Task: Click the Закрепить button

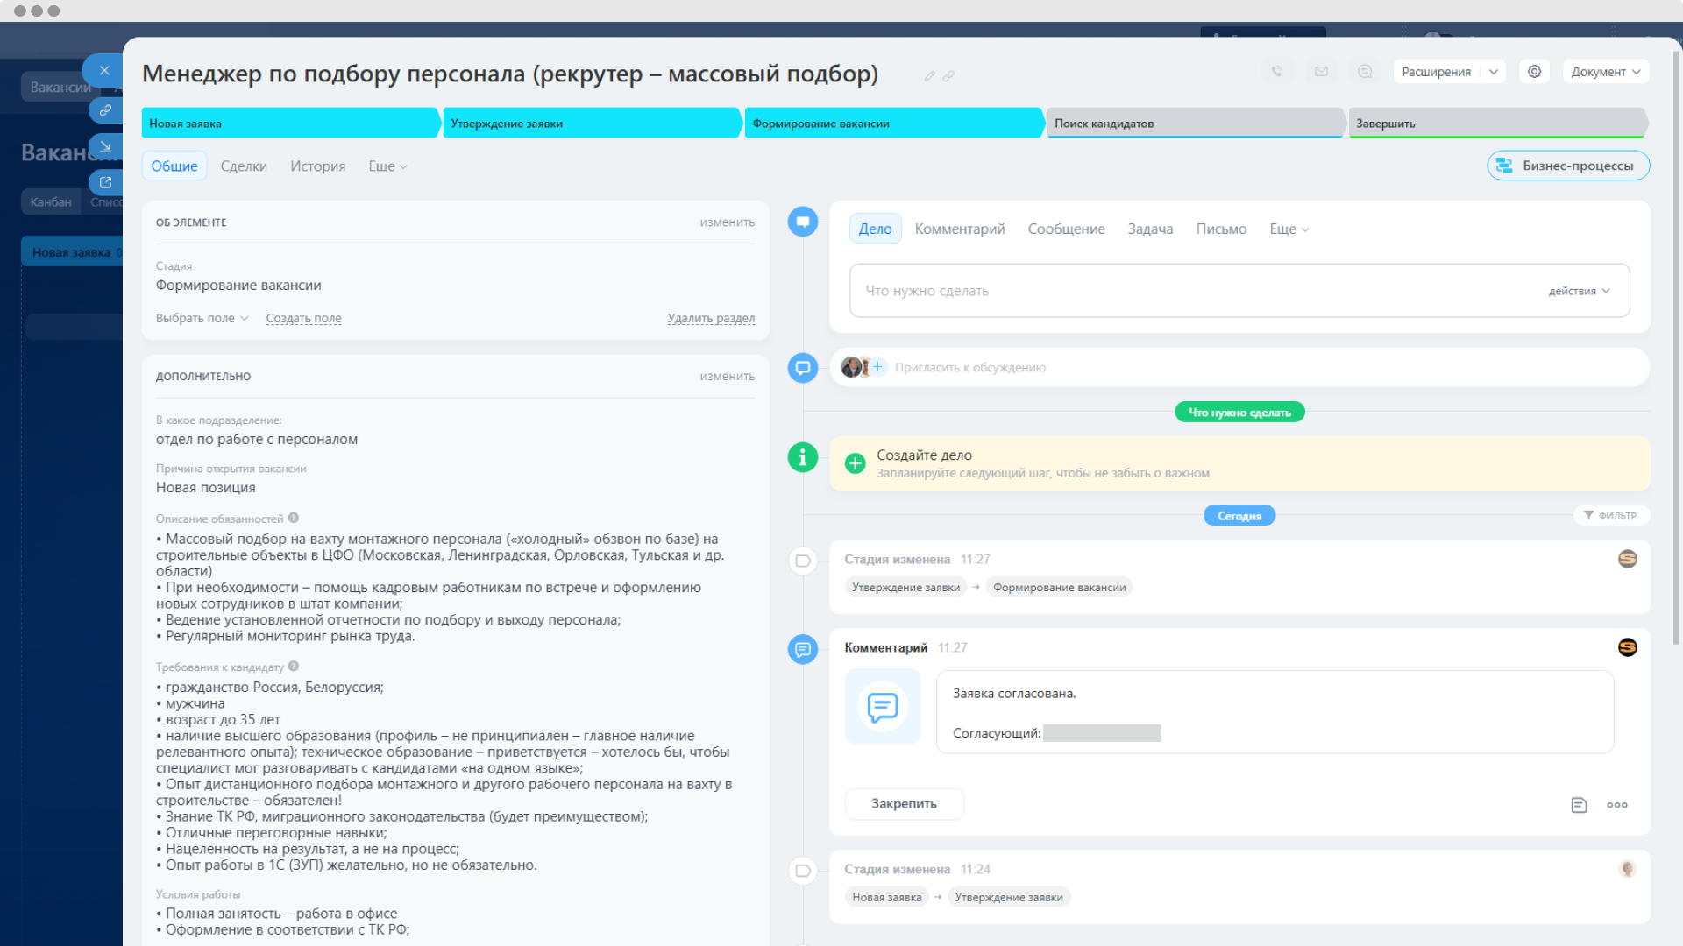Action: pyautogui.click(x=904, y=804)
